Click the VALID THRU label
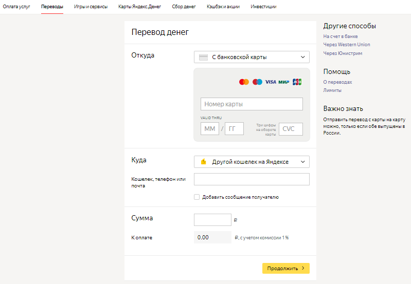 (211, 118)
